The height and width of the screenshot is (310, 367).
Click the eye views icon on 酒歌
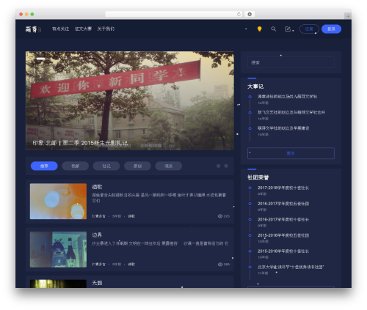pos(220,216)
